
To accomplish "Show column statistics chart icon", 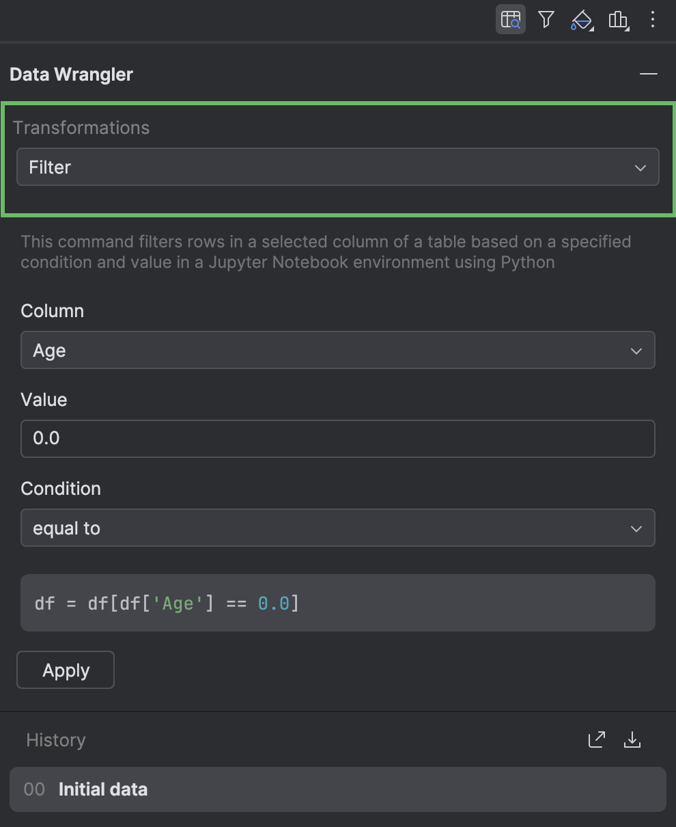I will [x=619, y=20].
